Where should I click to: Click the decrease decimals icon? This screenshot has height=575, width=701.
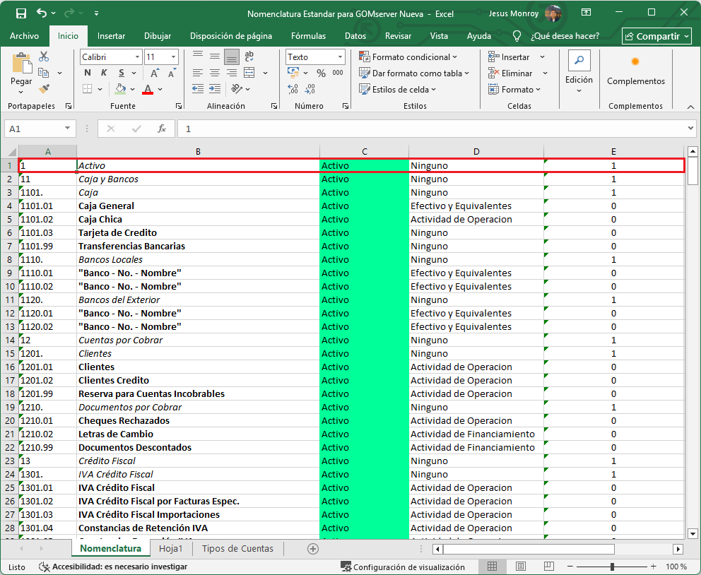coord(310,89)
